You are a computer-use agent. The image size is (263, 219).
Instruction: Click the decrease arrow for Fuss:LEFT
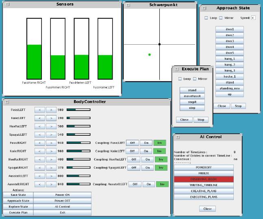(39, 110)
